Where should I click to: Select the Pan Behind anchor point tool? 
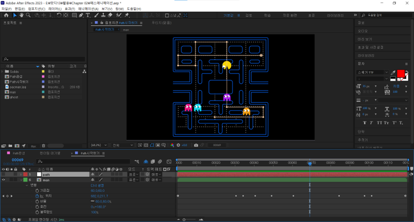pos(66,16)
